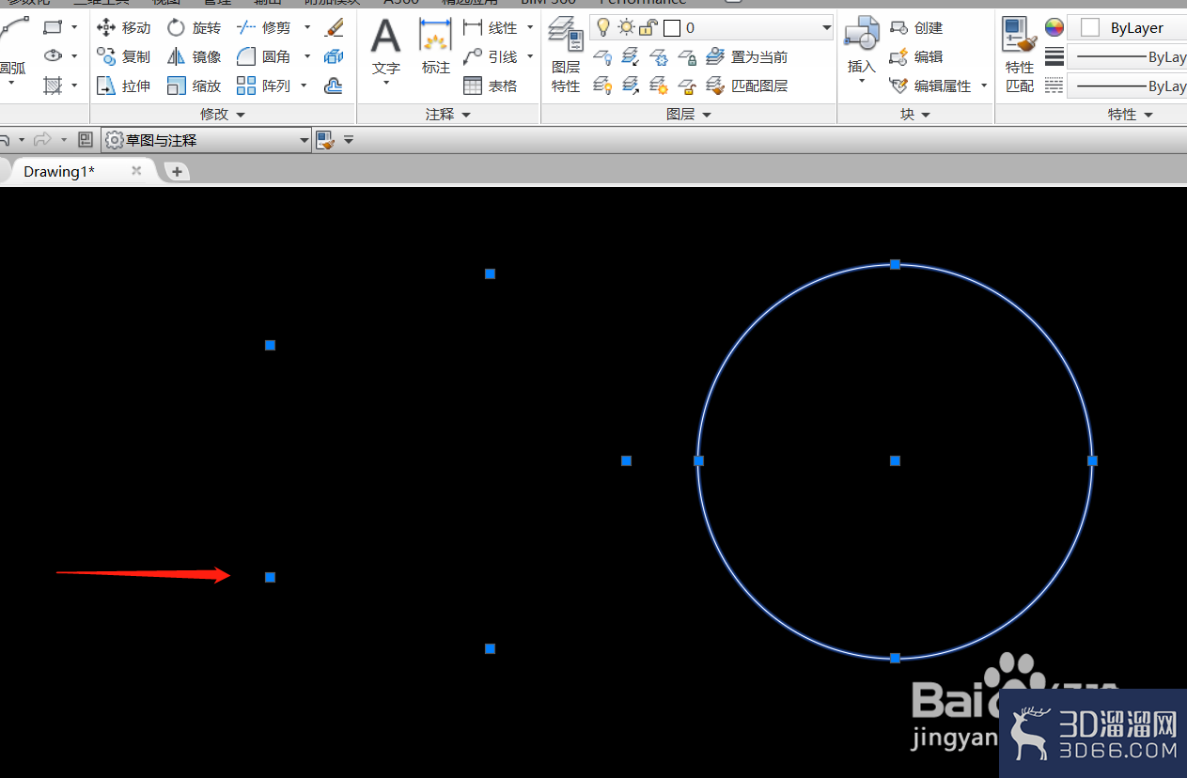The height and width of the screenshot is (778, 1187).
Task: Click Turn All Layers On icon
Action: pyautogui.click(x=603, y=86)
